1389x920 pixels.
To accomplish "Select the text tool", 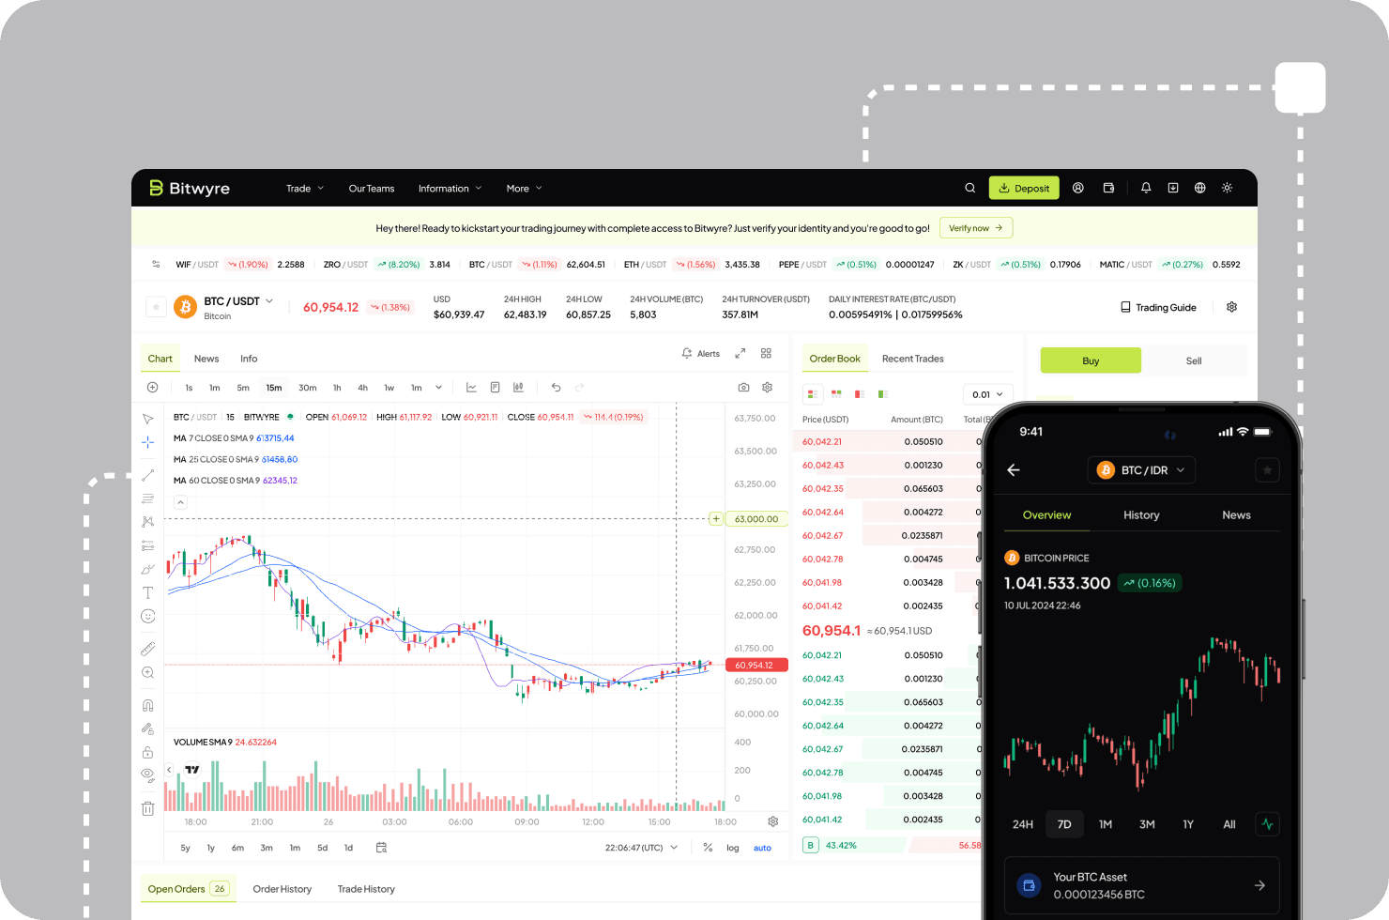I will point(147,592).
